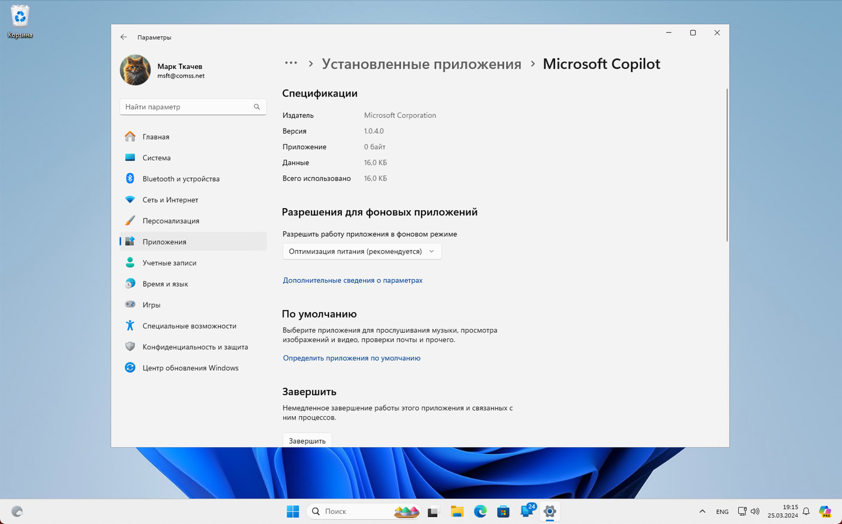This screenshot has width=842, height=524.
Task: Click the Microsoft Copilot page title
Action: click(601, 64)
